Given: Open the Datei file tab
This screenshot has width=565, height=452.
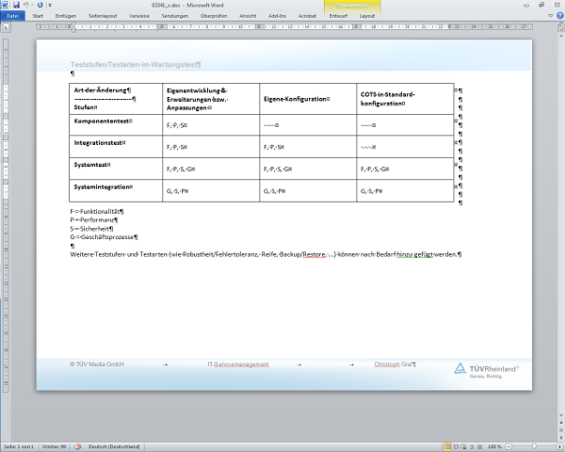Looking at the screenshot, I should [14, 16].
